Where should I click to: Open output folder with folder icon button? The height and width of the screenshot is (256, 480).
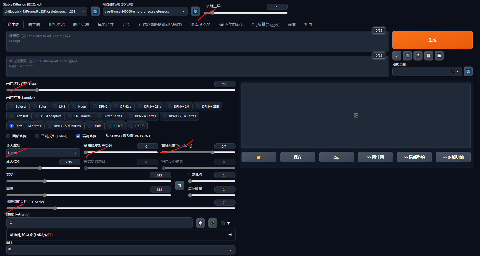pyautogui.click(x=259, y=157)
